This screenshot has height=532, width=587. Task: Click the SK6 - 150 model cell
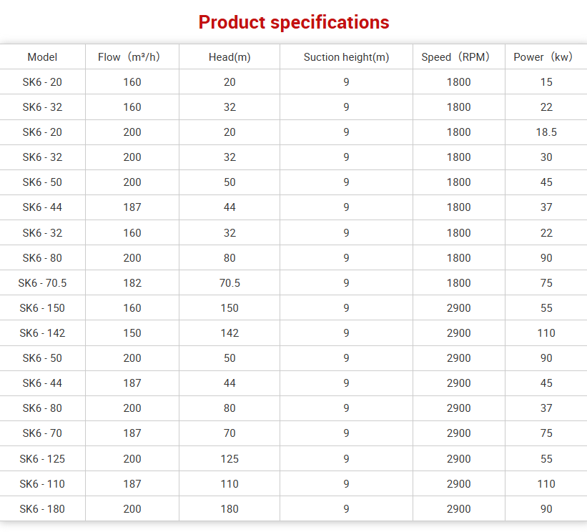pos(42,308)
